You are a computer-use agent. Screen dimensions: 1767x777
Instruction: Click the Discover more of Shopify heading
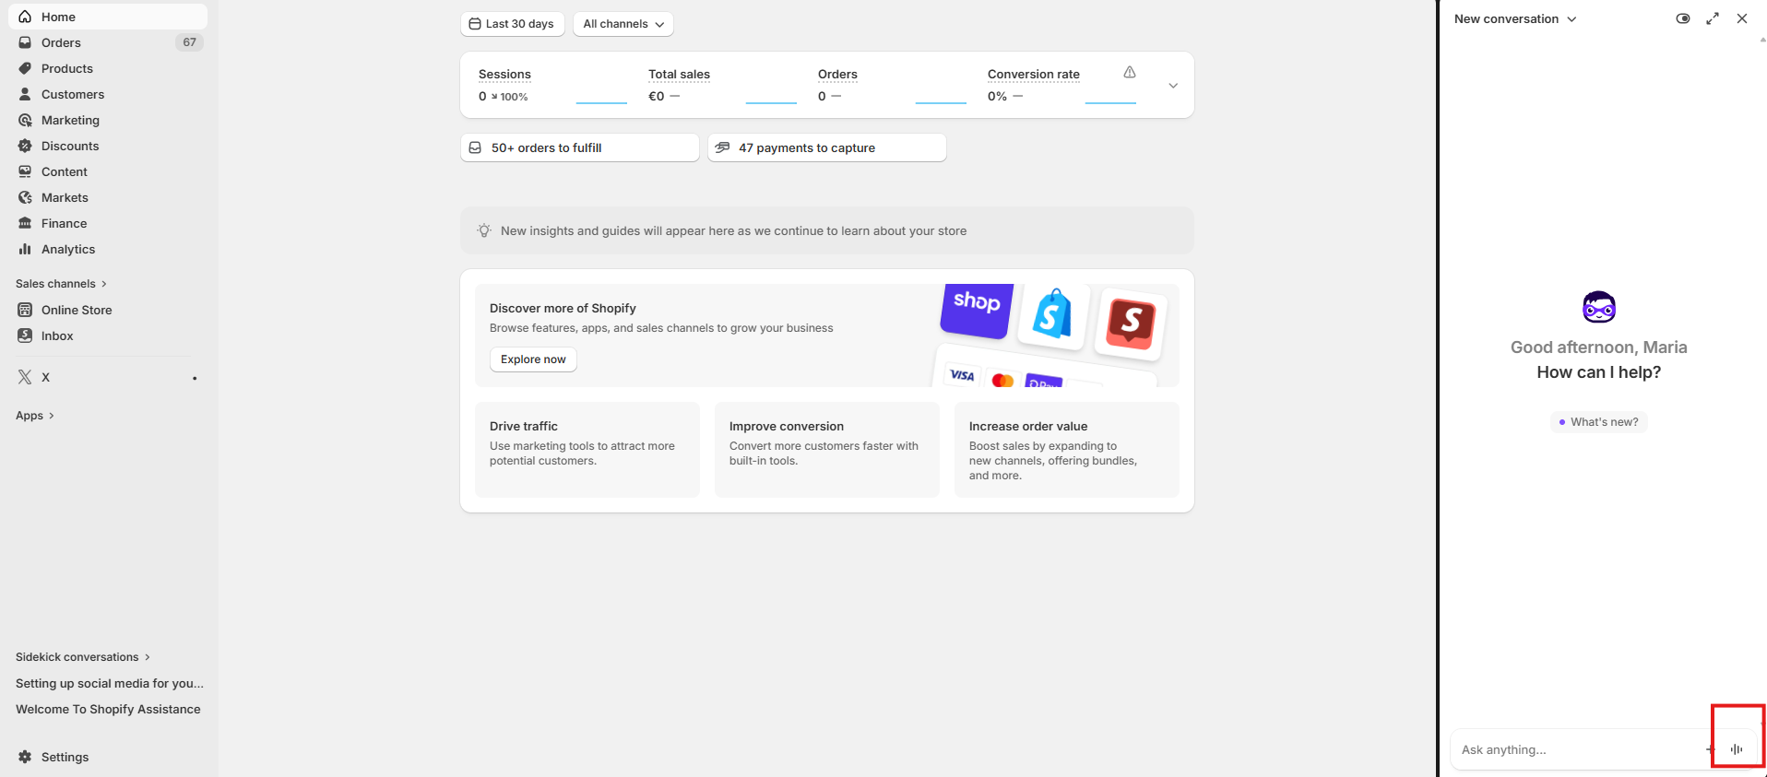click(563, 308)
